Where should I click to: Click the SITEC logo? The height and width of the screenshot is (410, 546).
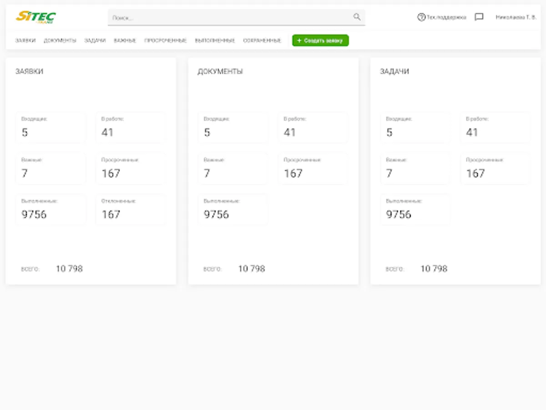tap(36, 17)
